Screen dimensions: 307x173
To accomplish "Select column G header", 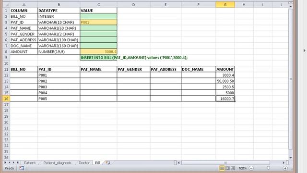I will tap(225, 4).
